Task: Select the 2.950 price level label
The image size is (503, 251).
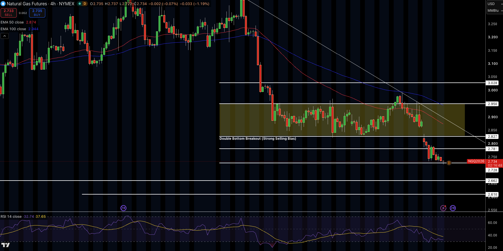Action: [492, 104]
